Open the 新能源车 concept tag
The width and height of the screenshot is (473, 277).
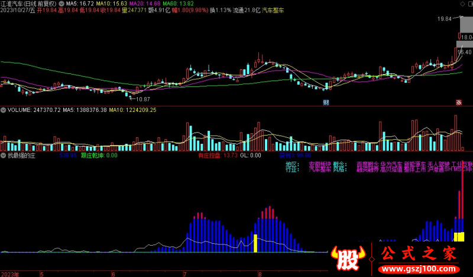pyautogui.click(x=415, y=165)
